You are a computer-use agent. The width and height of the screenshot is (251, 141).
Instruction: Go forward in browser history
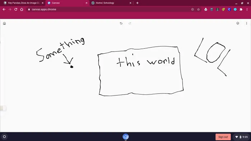pos(10,9)
